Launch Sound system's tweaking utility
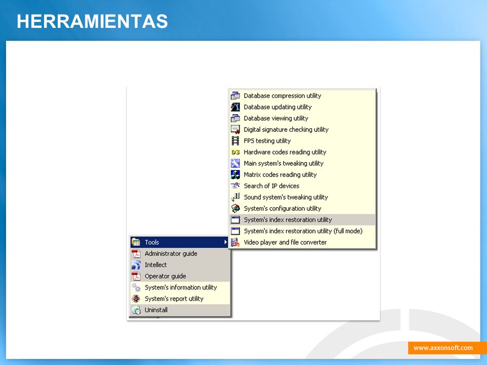The image size is (487, 365). click(302, 197)
